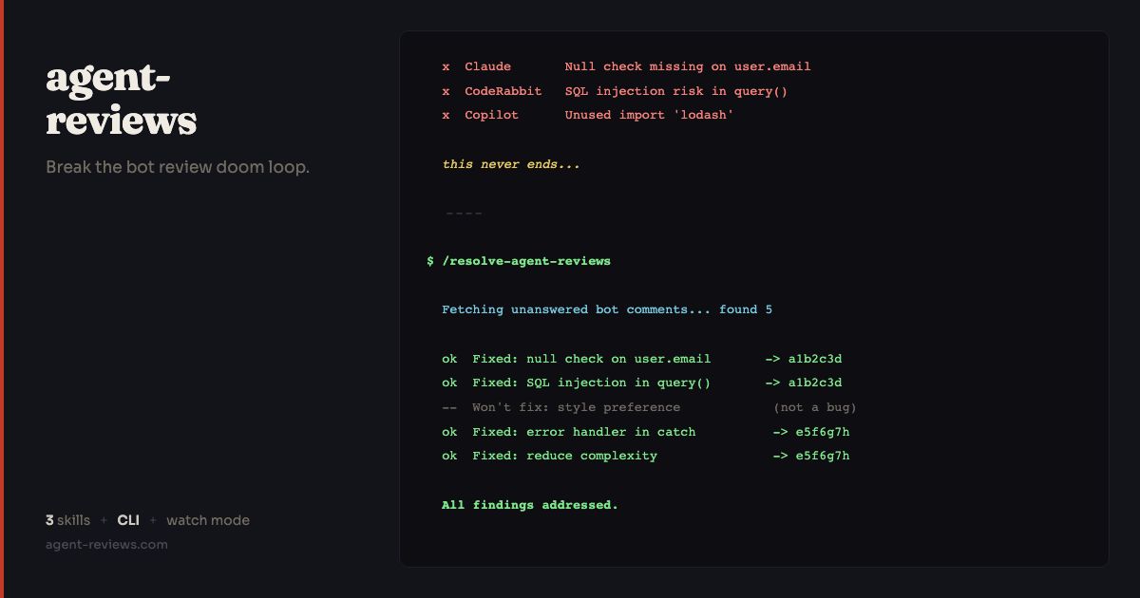This screenshot has height=598, width=1140.
Task: Click the dashes before Won't fix line
Action: 449,407
